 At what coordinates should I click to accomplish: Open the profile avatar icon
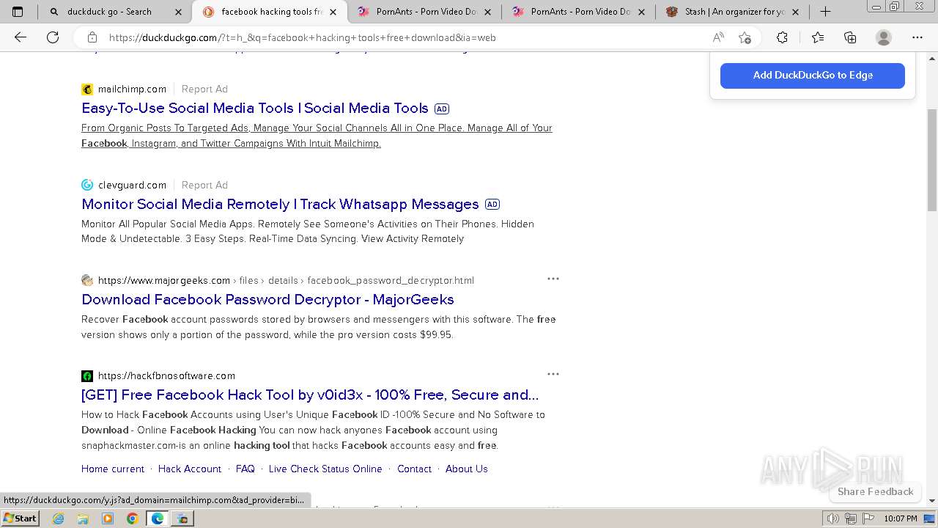pyautogui.click(x=884, y=37)
